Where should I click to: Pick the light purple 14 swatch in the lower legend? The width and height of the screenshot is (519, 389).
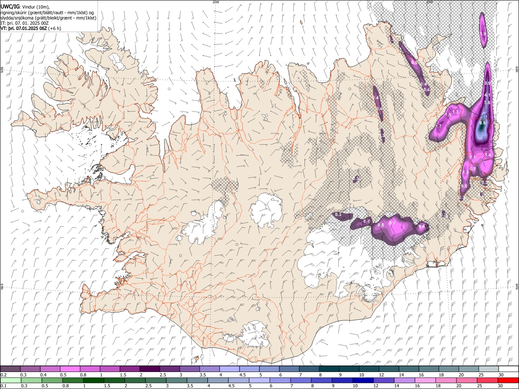tap(404, 380)
